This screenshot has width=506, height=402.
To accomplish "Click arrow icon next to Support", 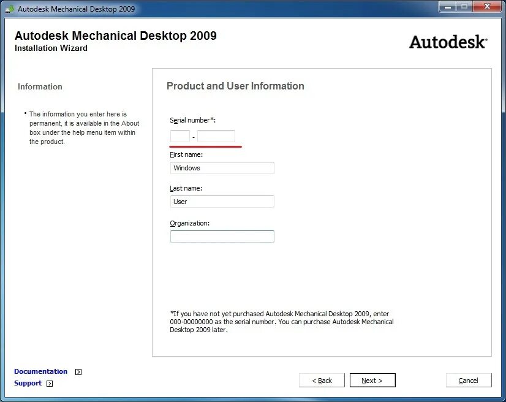I will 50,384.
